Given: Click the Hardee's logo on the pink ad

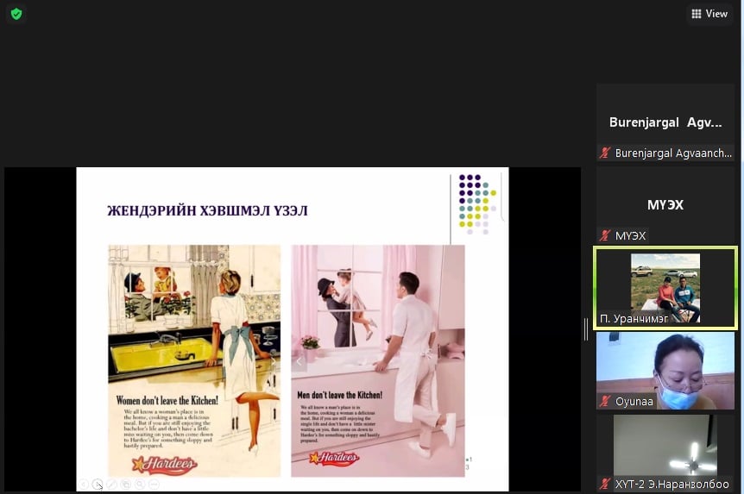Looking at the screenshot, I should tap(335, 458).
